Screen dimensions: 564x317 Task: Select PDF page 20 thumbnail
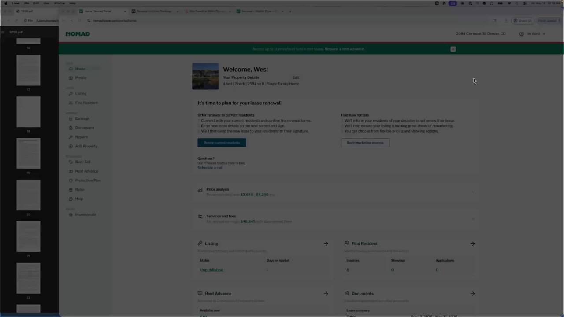pos(28,195)
